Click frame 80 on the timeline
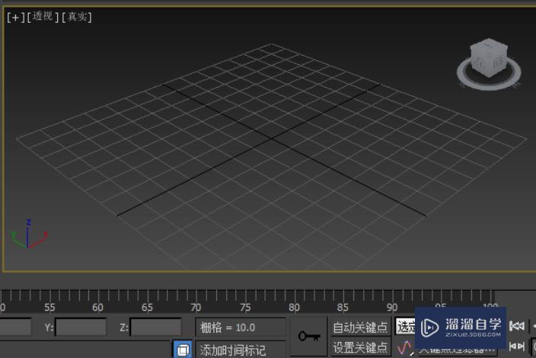 click(x=294, y=308)
